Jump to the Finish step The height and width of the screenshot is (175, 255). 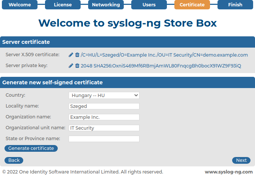[235, 4]
